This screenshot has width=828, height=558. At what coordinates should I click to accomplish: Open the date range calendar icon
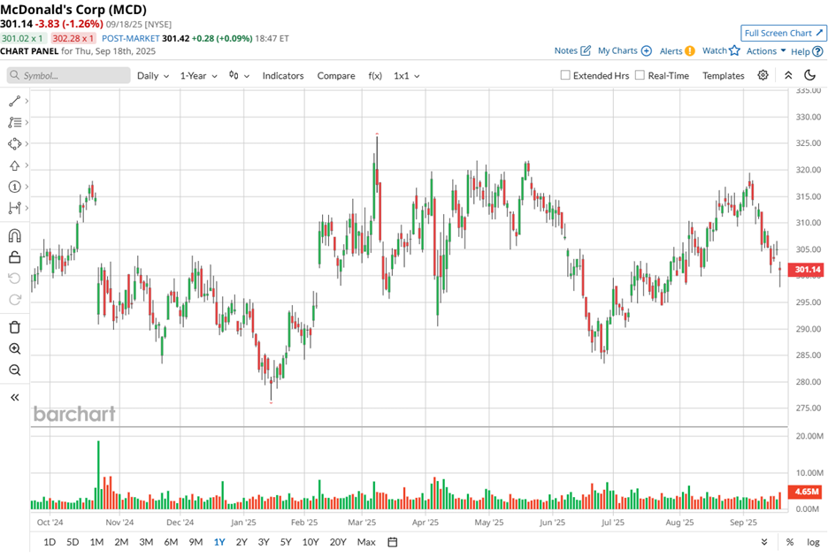(393, 542)
